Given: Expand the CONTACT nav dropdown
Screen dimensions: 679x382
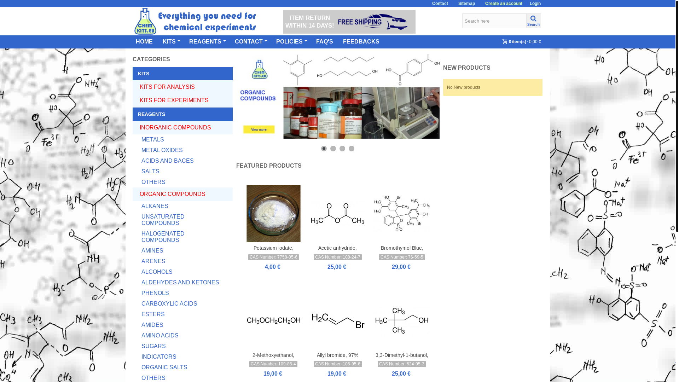Looking at the screenshot, I should (251, 42).
